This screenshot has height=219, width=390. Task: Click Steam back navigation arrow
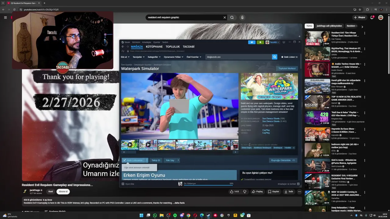pos(123,47)
